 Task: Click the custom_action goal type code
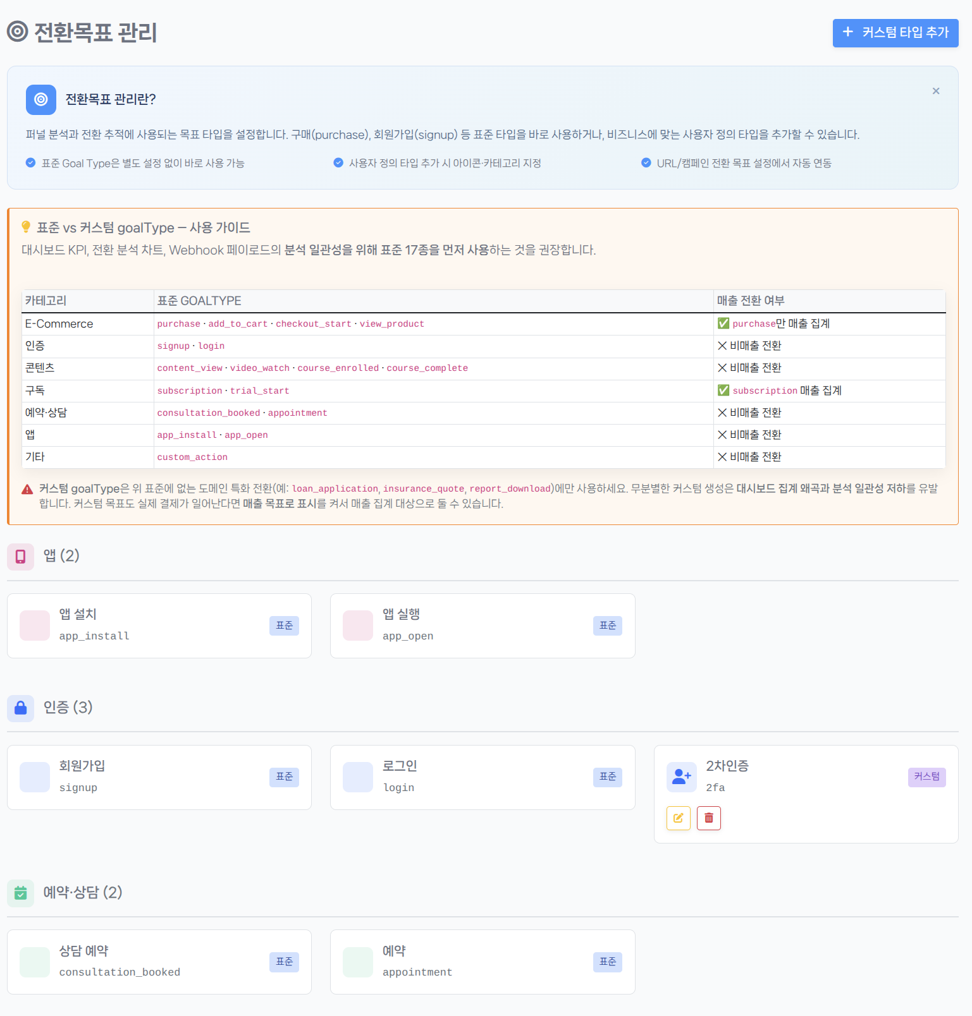tap(192, 457)
